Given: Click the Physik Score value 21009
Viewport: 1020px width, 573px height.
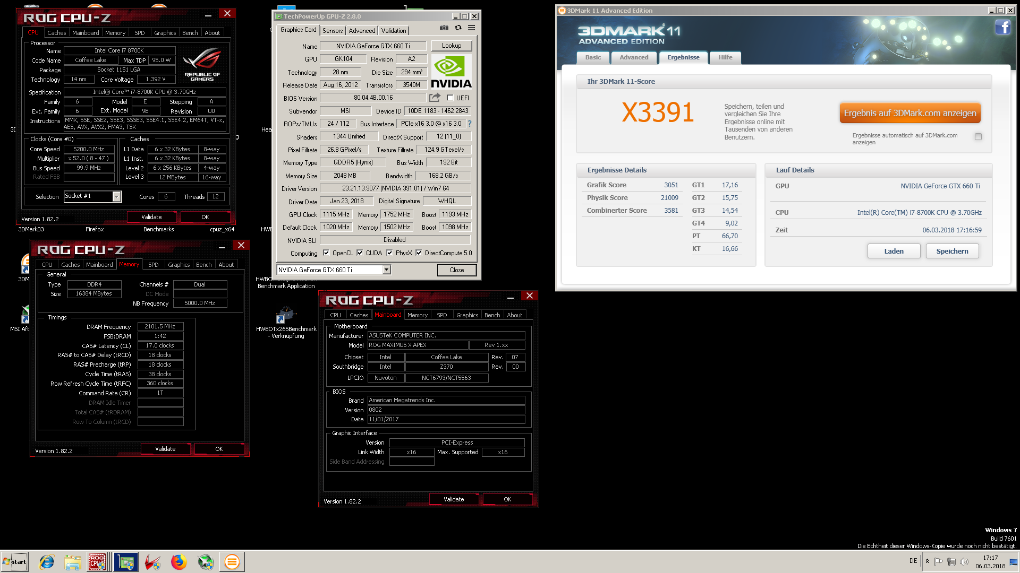Looking at the screenshot, I should tap(669, 198).
